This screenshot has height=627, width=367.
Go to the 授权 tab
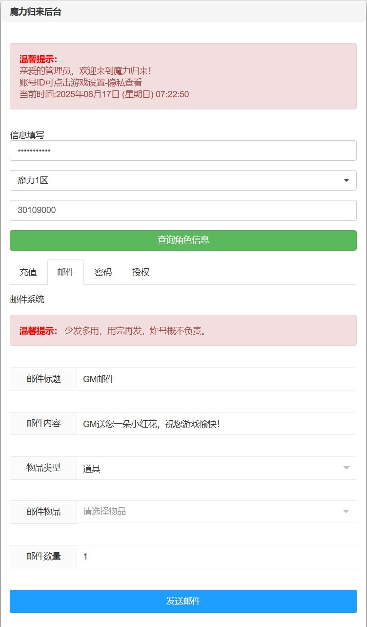pos(141,272)
